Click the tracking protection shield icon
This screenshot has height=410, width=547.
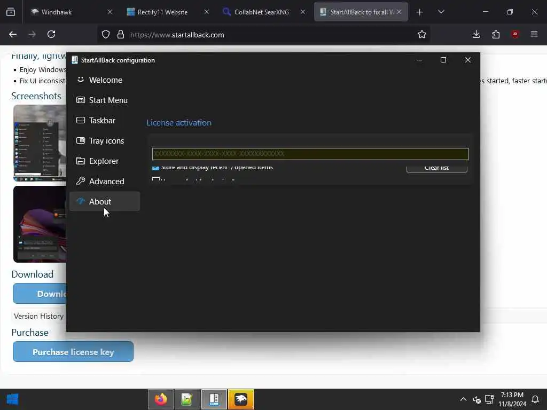(x=106, y=34)
